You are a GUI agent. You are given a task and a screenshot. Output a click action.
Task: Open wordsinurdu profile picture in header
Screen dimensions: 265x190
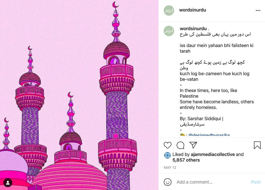[169, 10]
